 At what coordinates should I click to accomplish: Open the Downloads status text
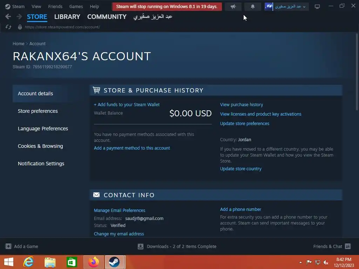182,246
